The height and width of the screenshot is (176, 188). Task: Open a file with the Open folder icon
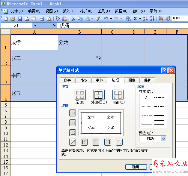13,19
